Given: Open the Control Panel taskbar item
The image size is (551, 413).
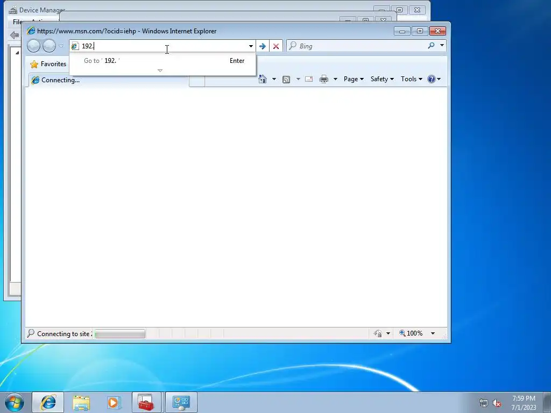Looking at the screenshot, I should [x=181, y=402].
